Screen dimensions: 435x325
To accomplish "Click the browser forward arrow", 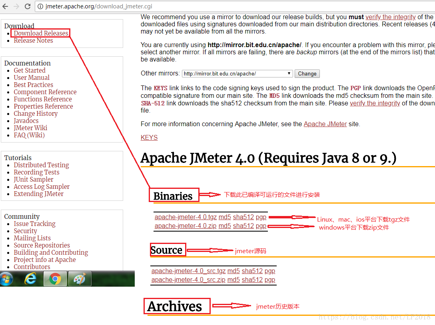I will (x=16, y=6).
